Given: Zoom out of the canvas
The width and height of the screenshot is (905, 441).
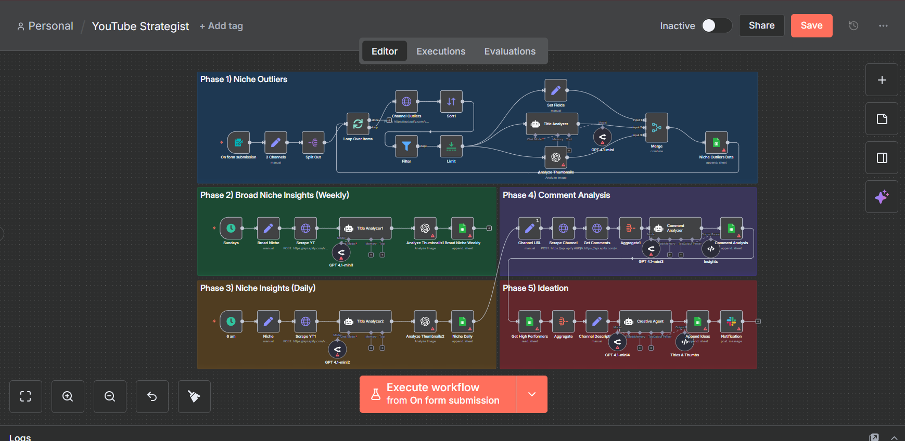Looking at the screenshot, I should click(x=110, y=396).
